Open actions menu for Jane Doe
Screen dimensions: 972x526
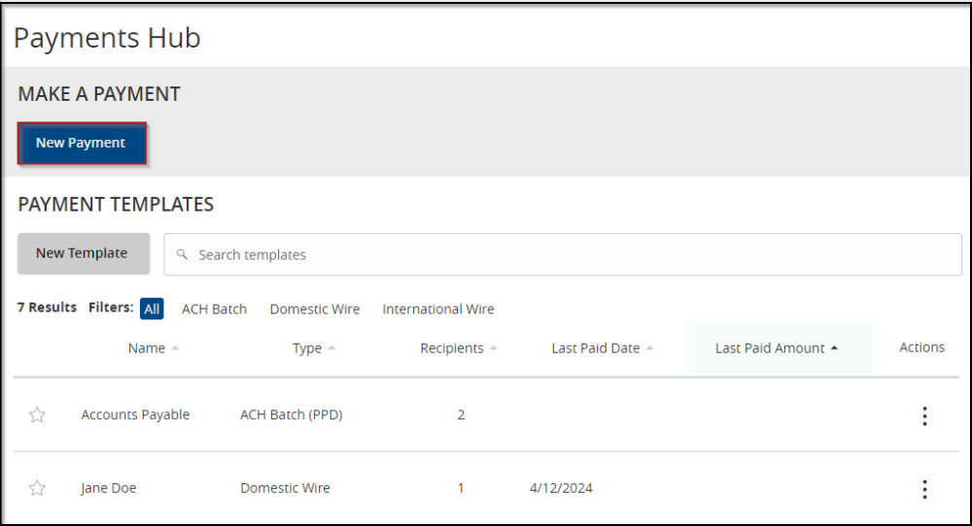point(923,489)
